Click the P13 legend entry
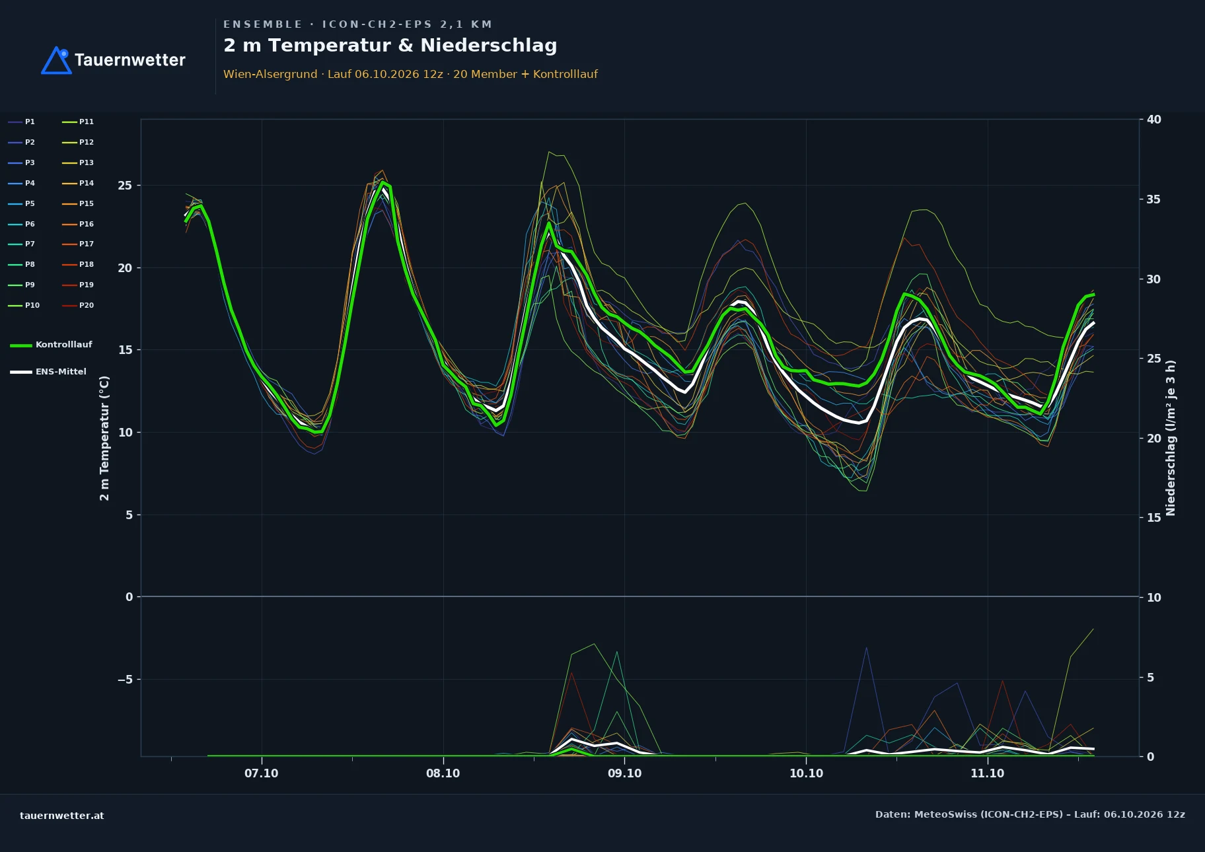 click(78, 162)
